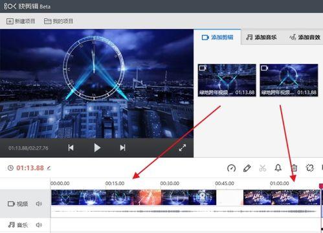The image size is (323, 233).
Task: Click the pink playhead marker on the timeline
Action: click(321, 186)
